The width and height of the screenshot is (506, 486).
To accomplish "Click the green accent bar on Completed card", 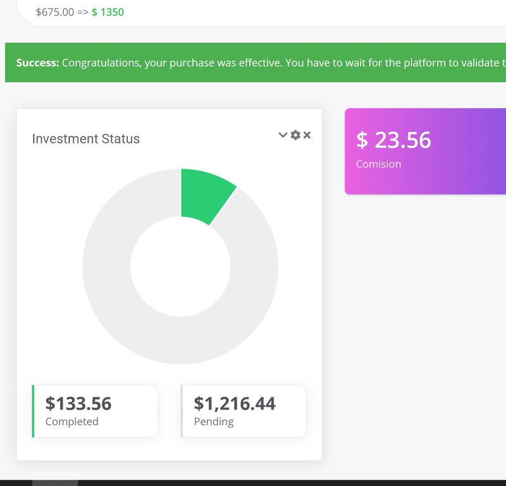I will (33, 411).
